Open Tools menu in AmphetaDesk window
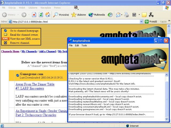 [84, 46]
